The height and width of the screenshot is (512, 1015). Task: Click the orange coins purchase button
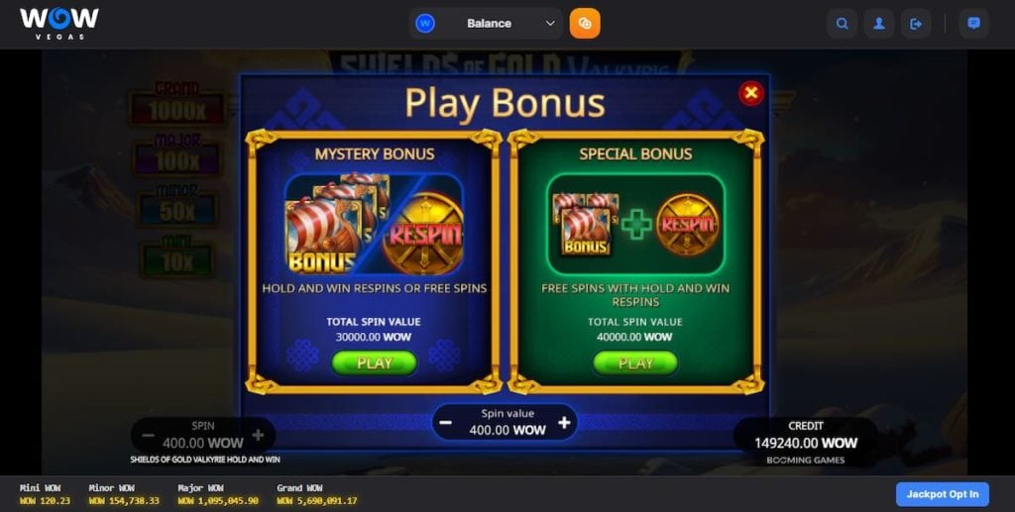pyautogui.click(x=585, y=24)
